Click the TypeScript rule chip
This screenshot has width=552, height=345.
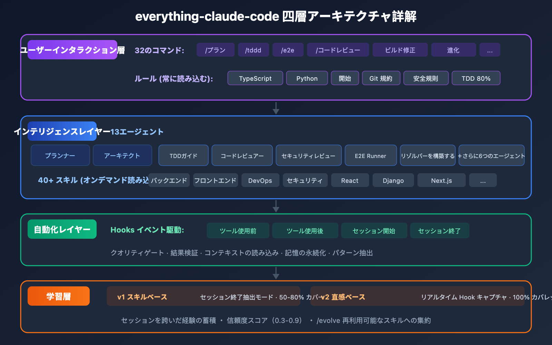tap(255, 78)
